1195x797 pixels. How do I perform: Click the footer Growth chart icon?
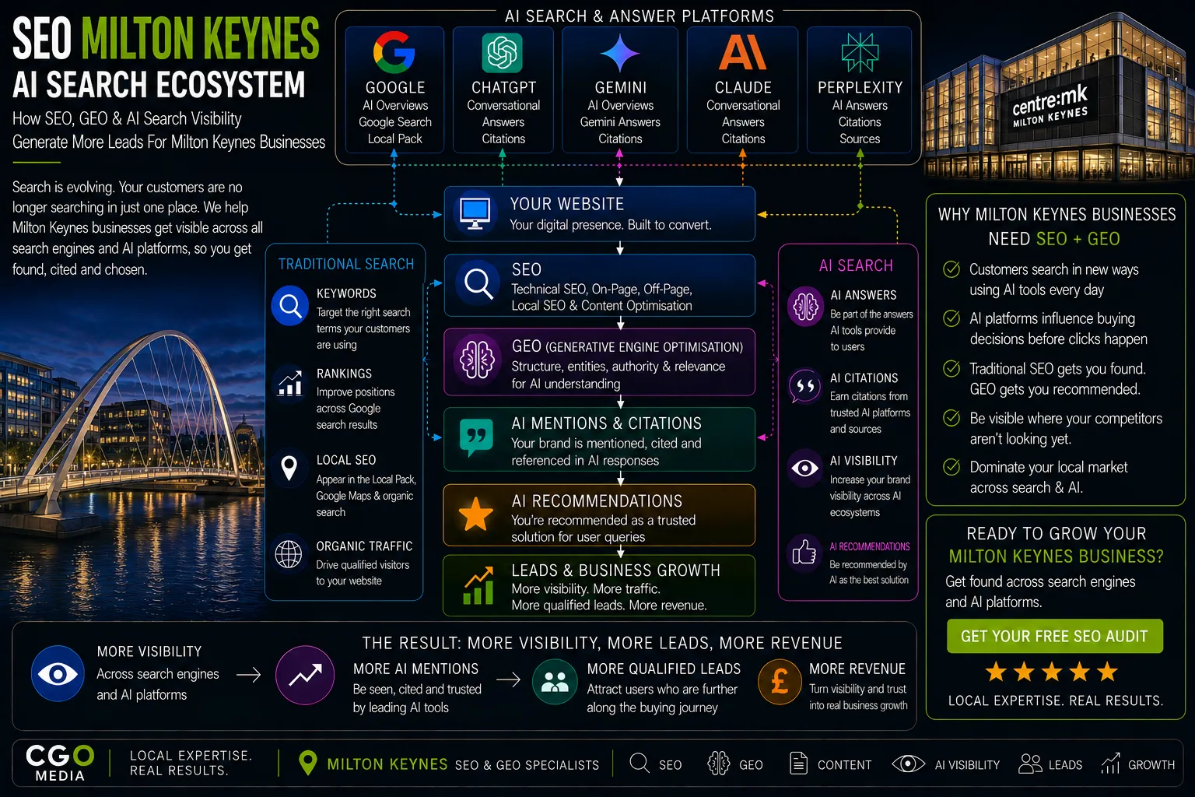click(1110, 764)
